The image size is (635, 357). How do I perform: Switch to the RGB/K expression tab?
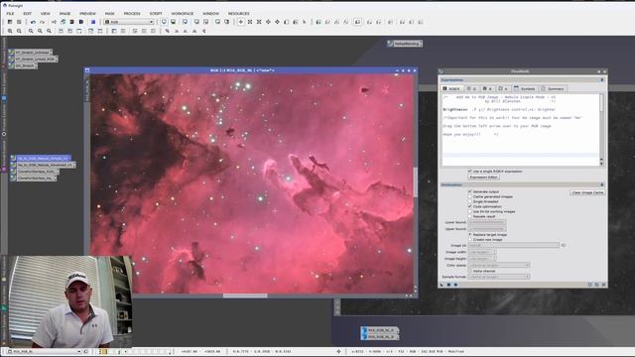[451, 88]
